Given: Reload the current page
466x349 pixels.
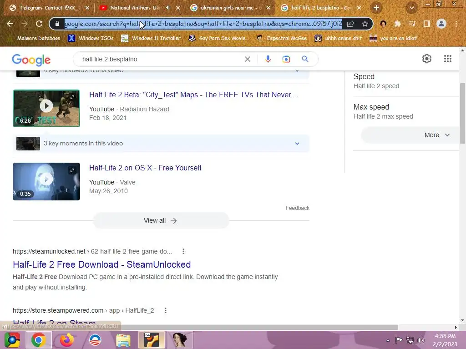Looking at the screenshot, I should pos(39,24).
